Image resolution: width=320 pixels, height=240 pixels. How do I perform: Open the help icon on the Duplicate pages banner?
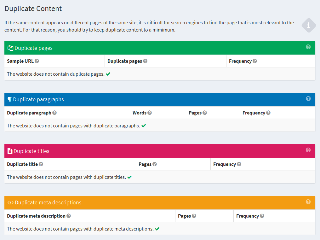(x=308, y=48)
